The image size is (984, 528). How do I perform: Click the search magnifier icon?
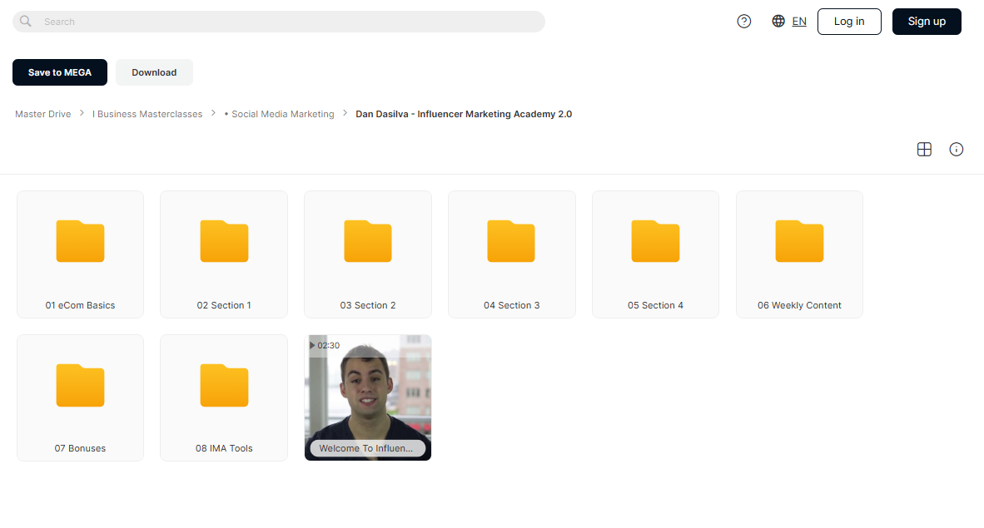point(25,22)
